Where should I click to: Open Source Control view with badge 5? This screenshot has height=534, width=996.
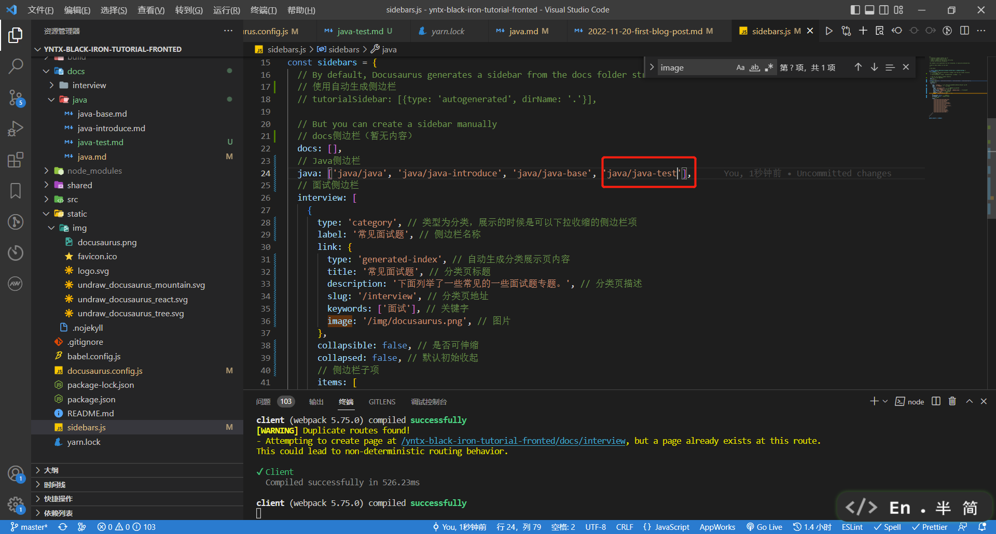point(16,97)
